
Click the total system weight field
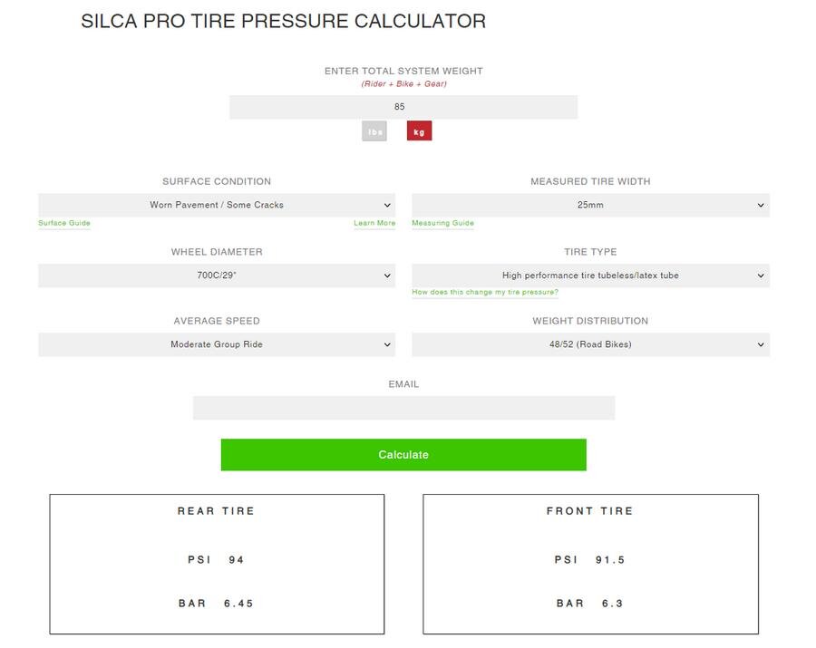403,107
